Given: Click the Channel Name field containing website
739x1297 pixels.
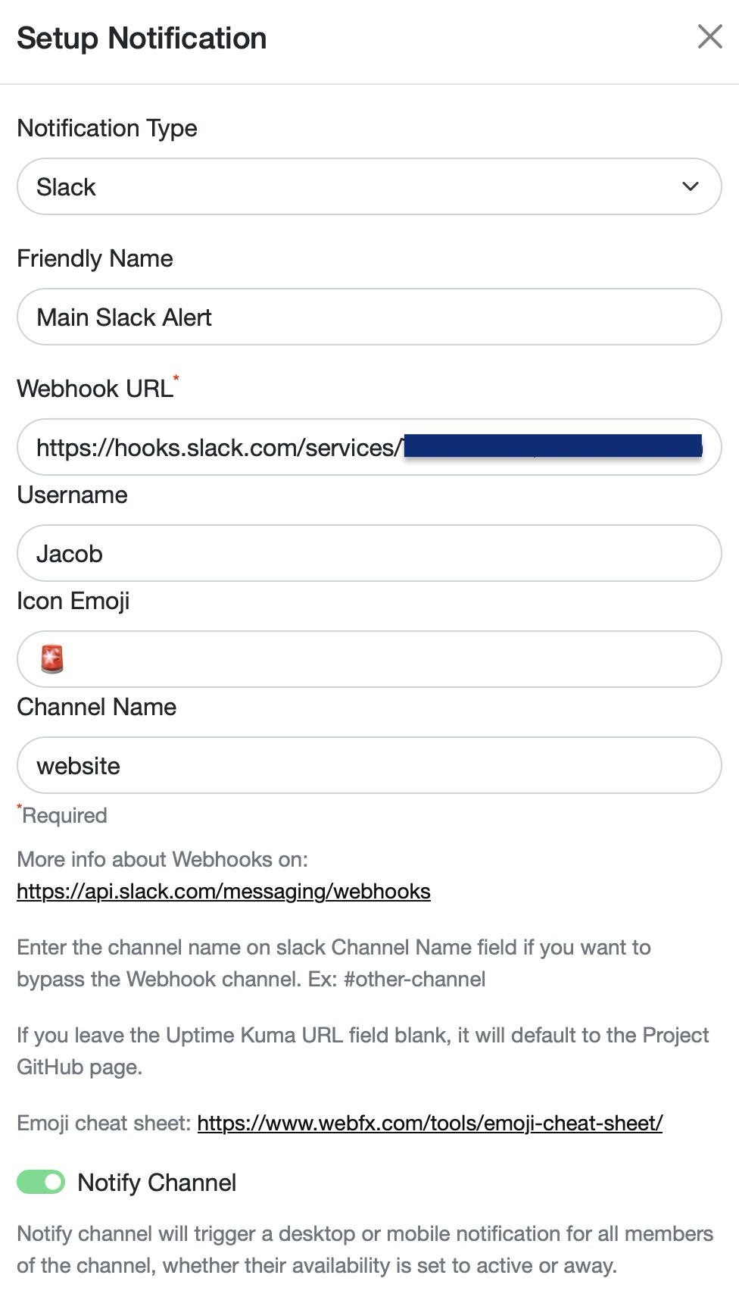Looking at the screenshot, I should 369,765.
